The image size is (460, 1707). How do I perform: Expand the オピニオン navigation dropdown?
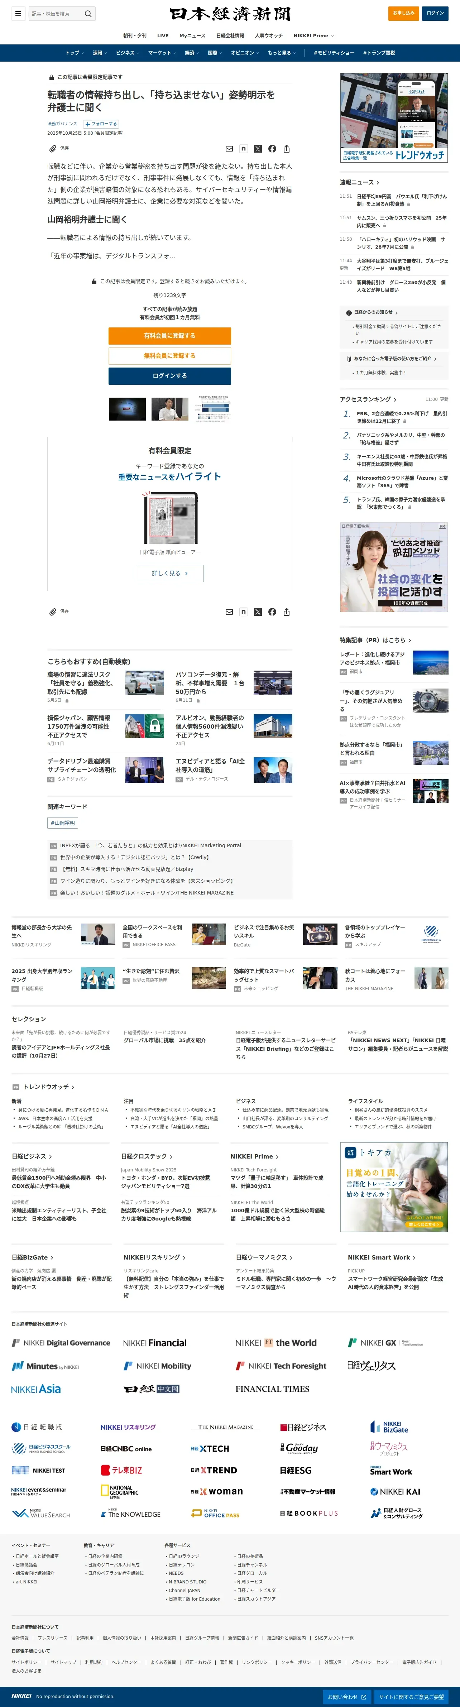245,53
